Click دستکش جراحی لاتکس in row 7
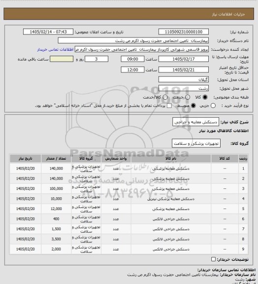 (x=171, y=229)
